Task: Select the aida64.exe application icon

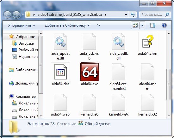Action: (90, 72)
